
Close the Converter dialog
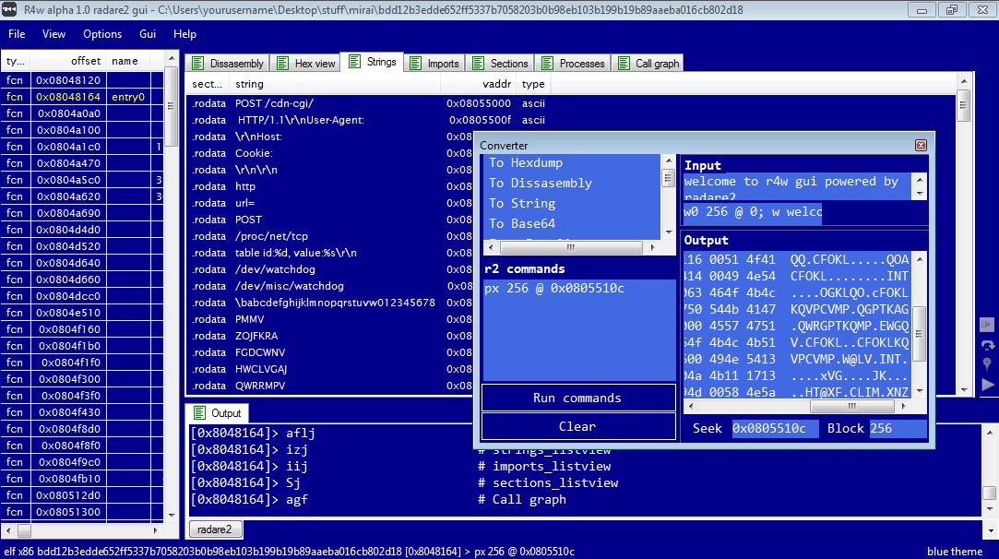921,146
